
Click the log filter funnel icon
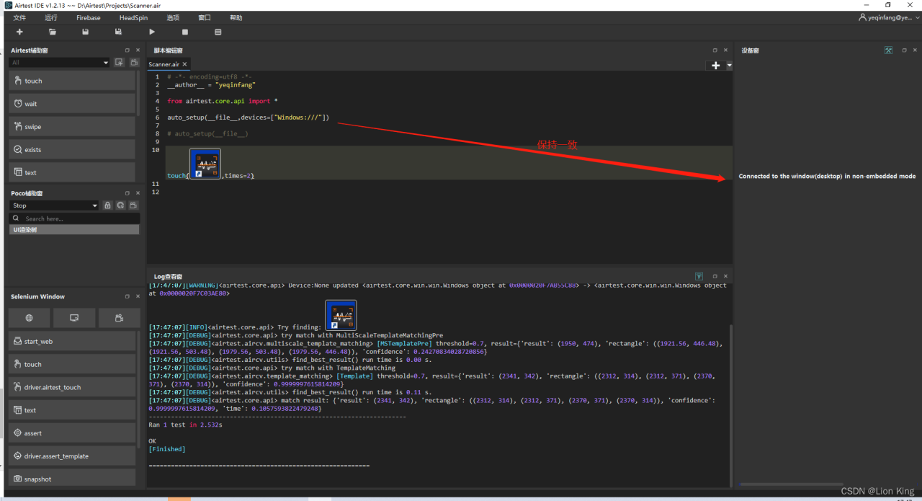(x=699, y=276)
